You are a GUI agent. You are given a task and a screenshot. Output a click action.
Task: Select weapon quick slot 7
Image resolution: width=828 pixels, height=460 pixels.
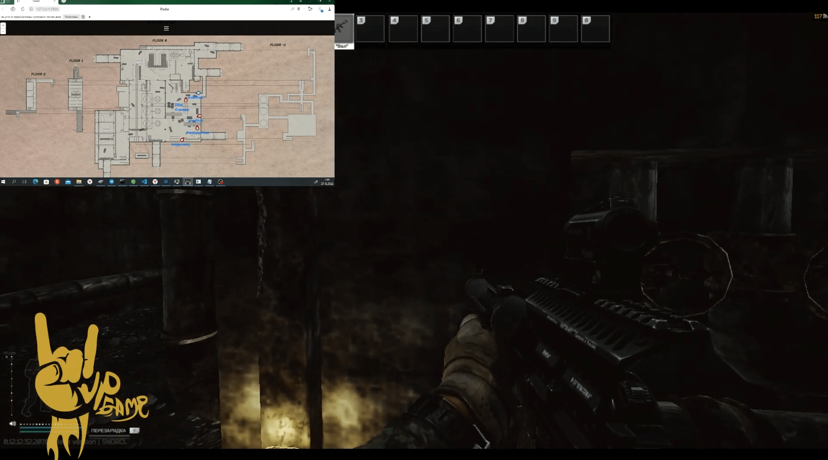[x=499, y=29]
